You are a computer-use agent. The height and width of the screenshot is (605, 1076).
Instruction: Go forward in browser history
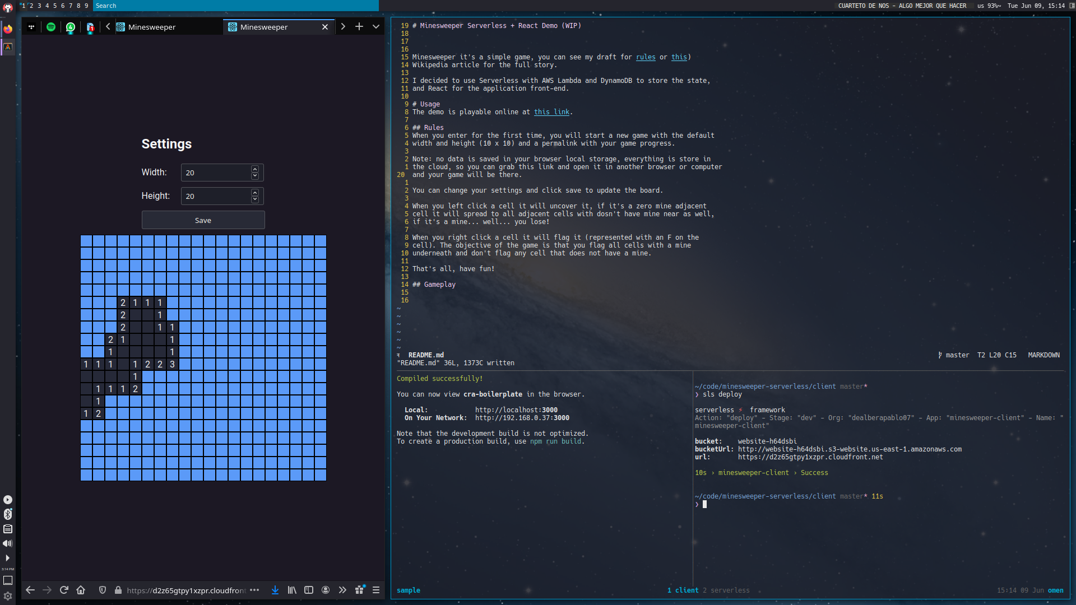(x=47, y=590)
